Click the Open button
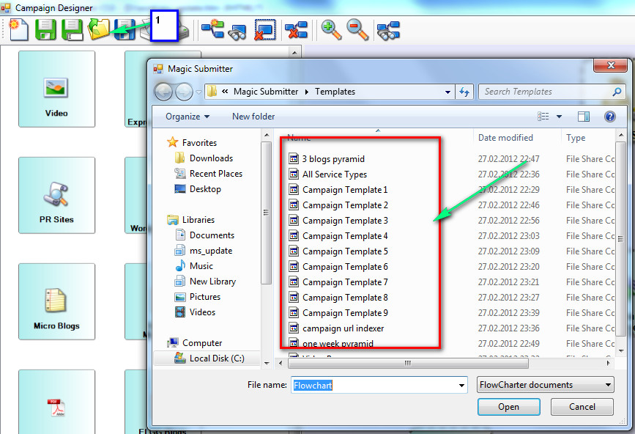Screen dimensions: 635x434 coord(508,407)
